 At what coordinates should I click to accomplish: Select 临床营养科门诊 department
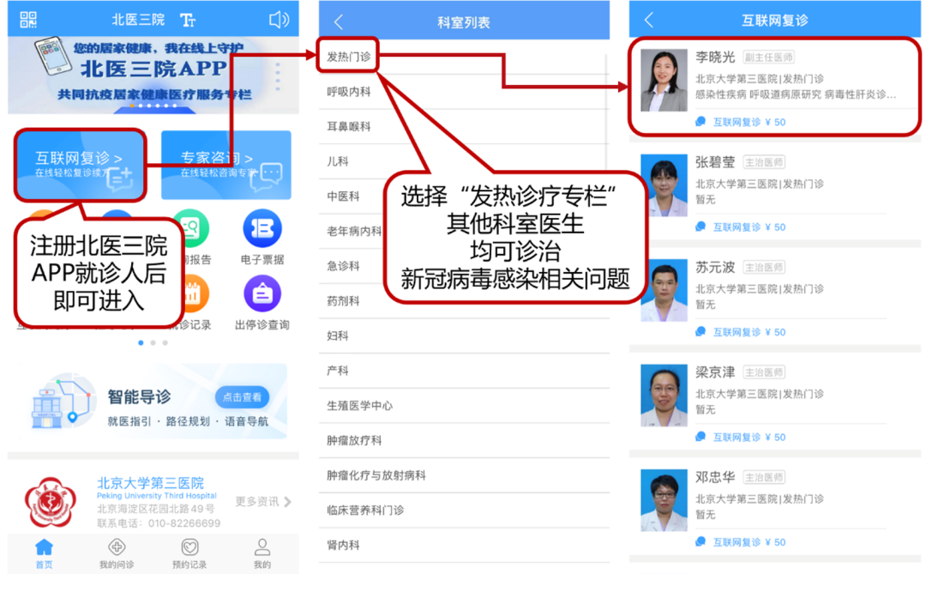click(463, 510)
